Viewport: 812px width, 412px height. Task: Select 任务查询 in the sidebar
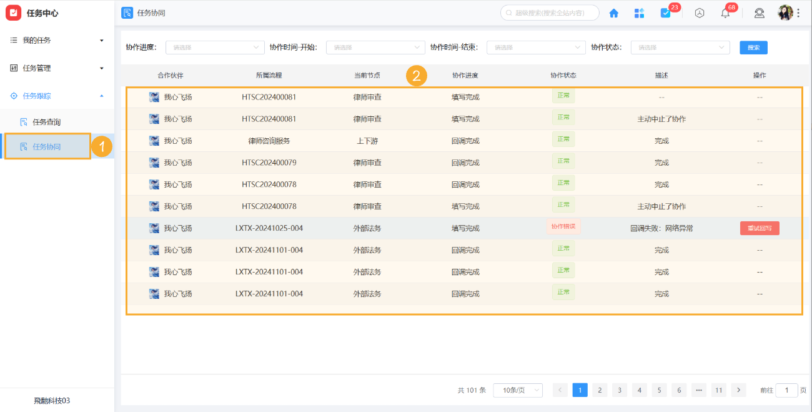[x=46, y=122]
